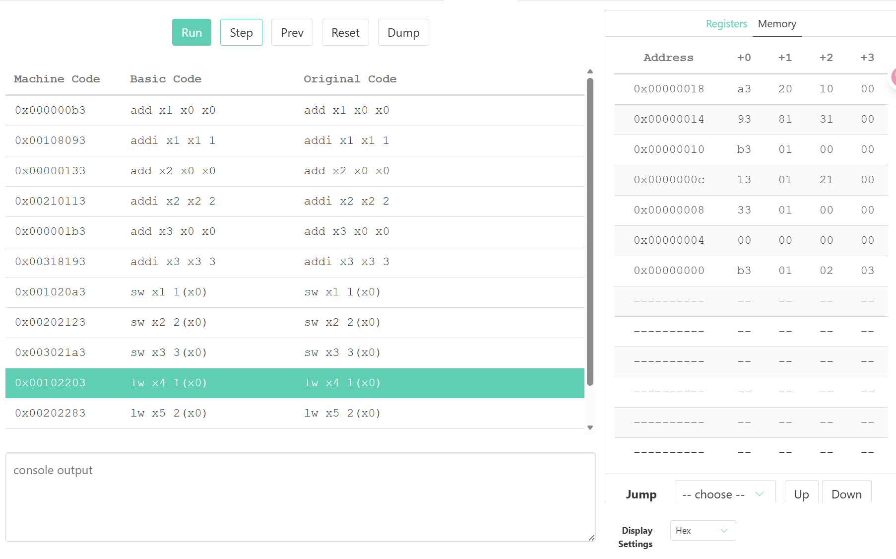Reset the simulator with Reset button
This screenshot has width=896, height=559.
(x=345, y=33)
